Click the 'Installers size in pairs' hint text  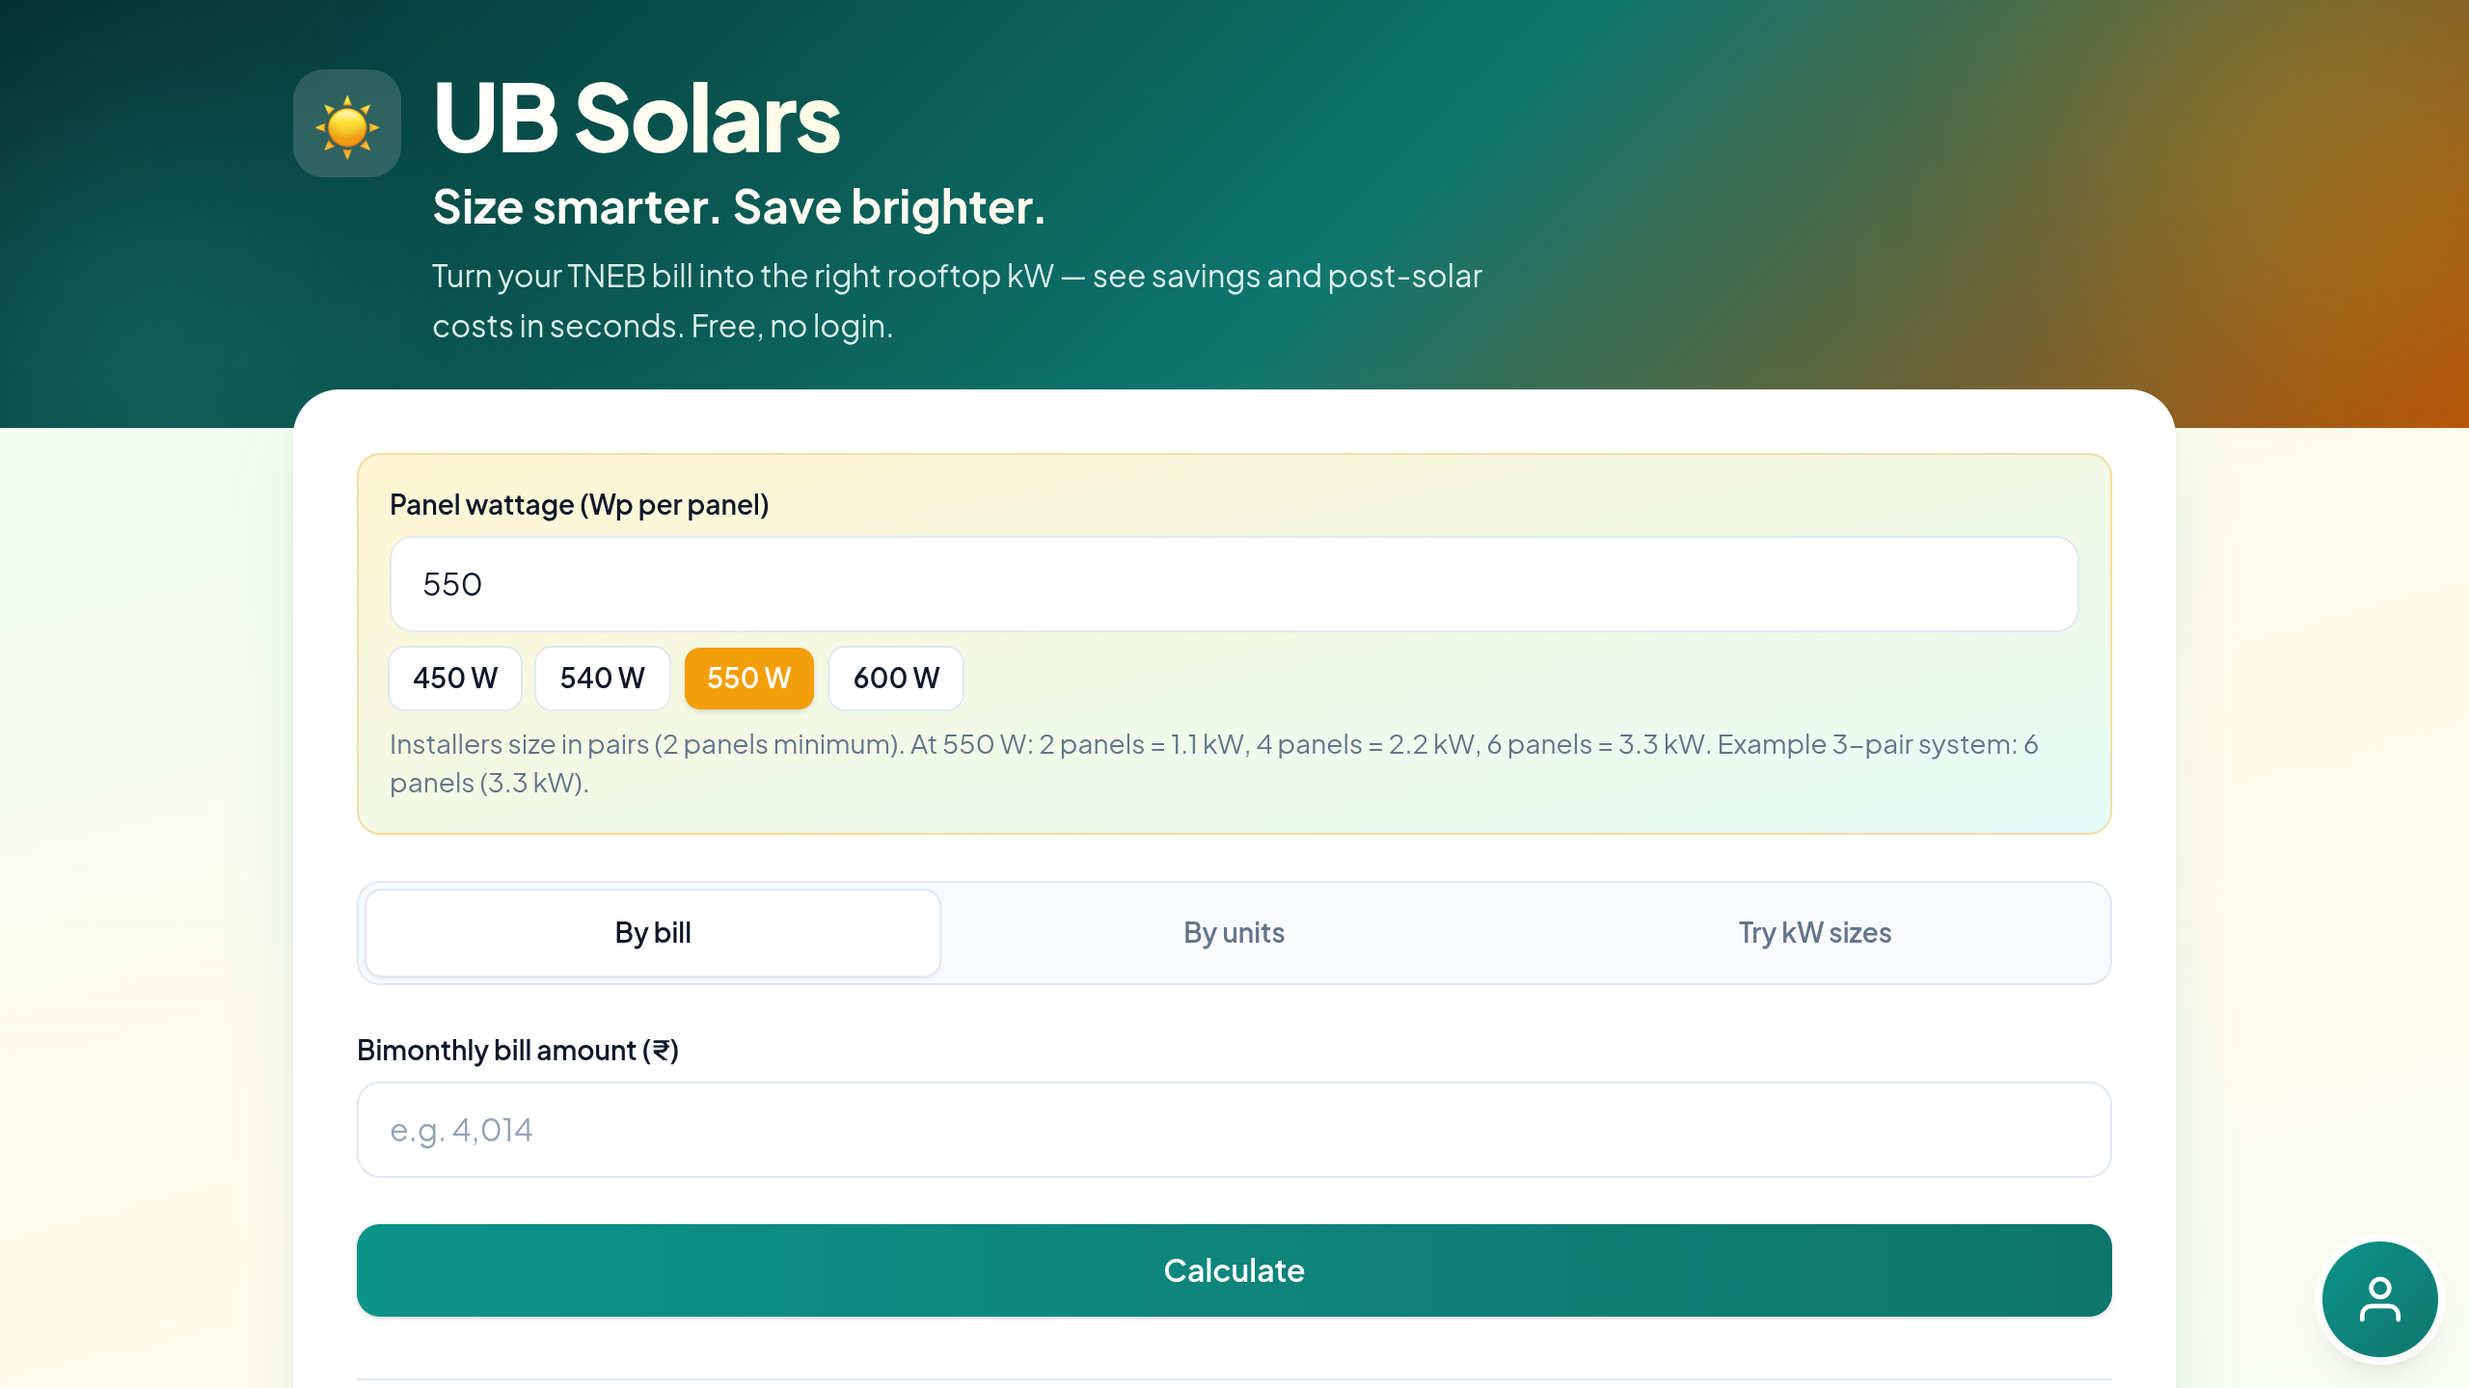(1213, 762)
